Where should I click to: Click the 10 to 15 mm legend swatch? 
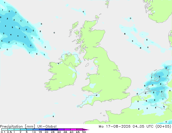tap(36, 129)
